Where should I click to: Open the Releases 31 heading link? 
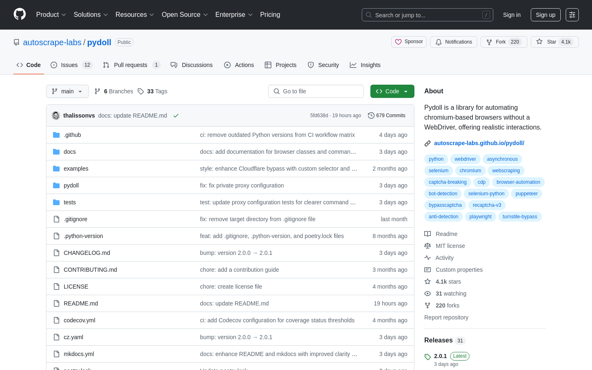tap(444, 340)
